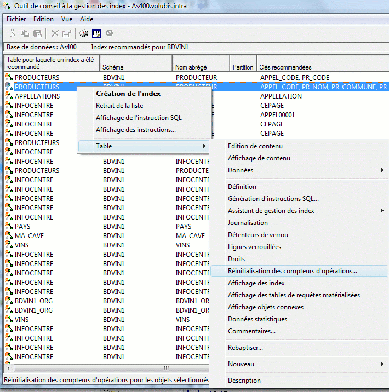The image size is (389, 392).
Task: Expand Assistant de gestion des index submenu
Action: (x=299, y=211)
